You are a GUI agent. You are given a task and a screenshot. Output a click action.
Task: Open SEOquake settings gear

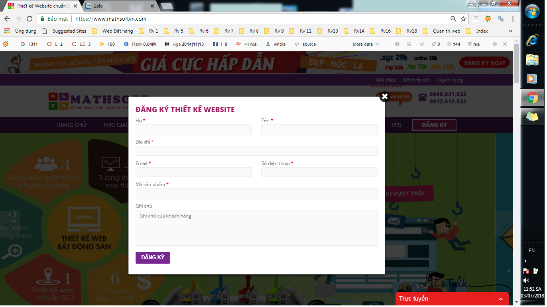point(495,44)
